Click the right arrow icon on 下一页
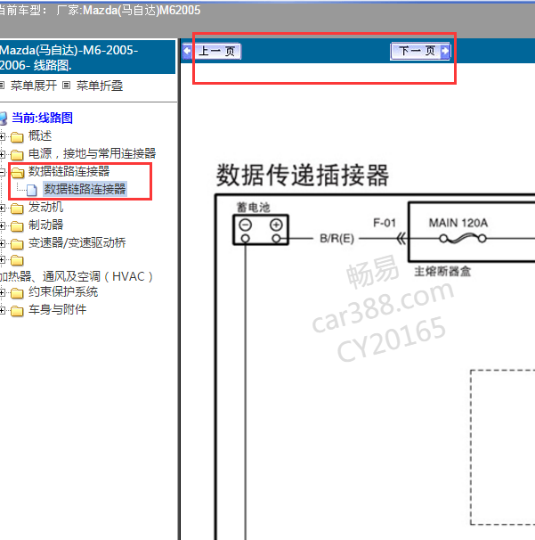The height and width of the screenshot is (540, 535). point(445,52)
